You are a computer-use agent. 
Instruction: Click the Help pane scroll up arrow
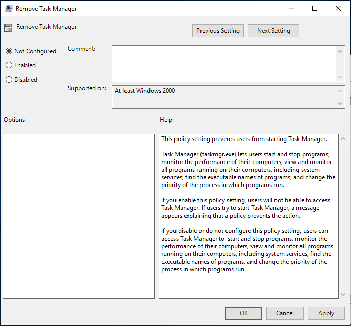tap(343, 139)
